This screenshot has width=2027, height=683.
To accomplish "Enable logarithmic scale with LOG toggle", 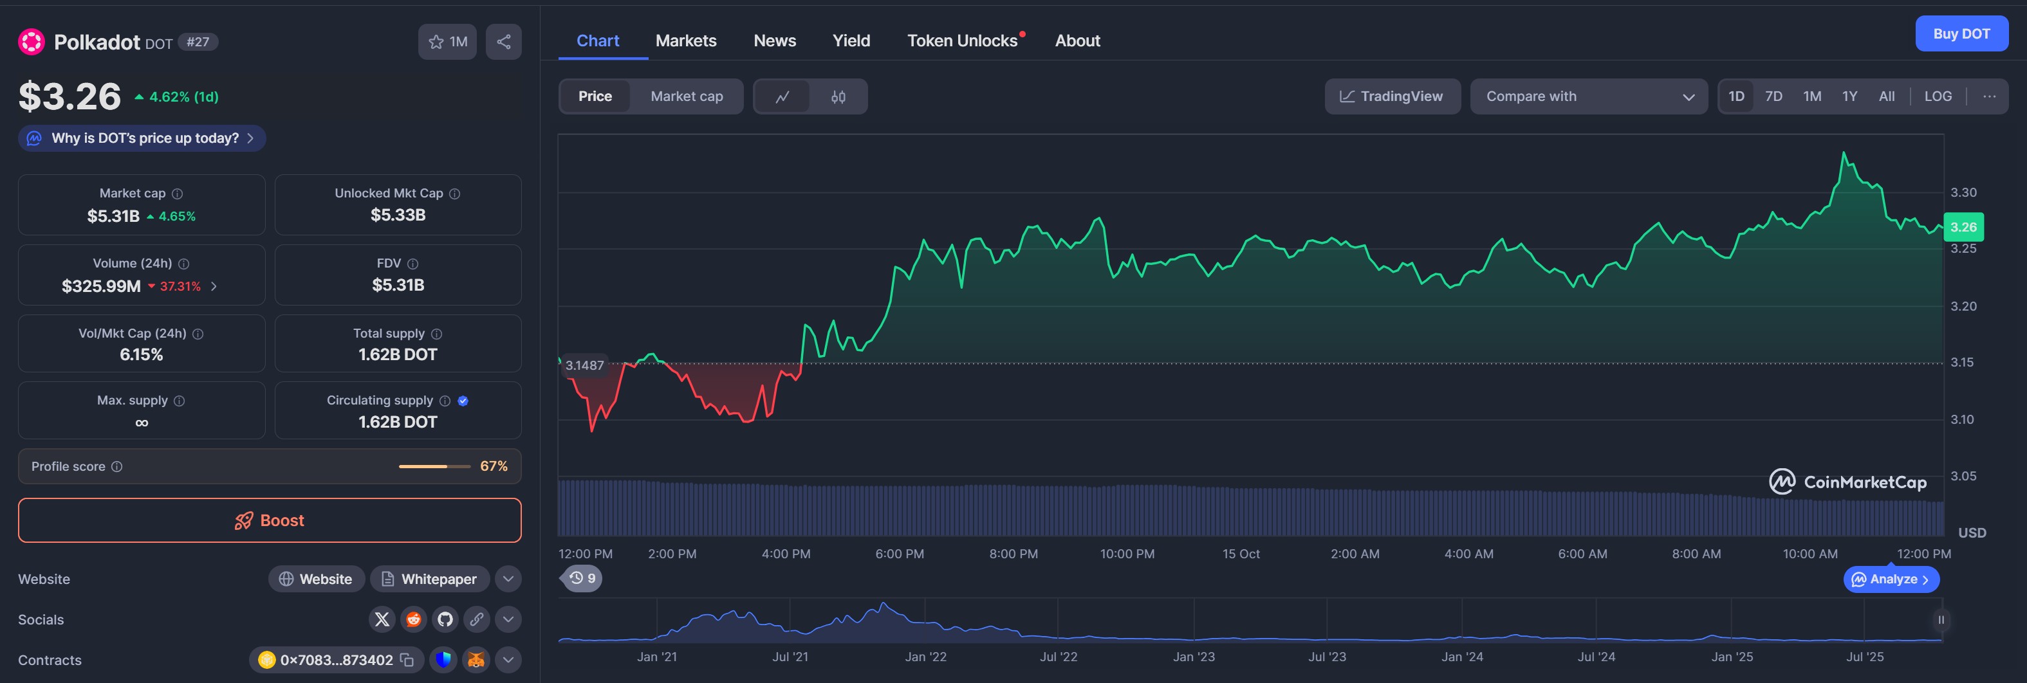I will click(x=1938, y=96).
